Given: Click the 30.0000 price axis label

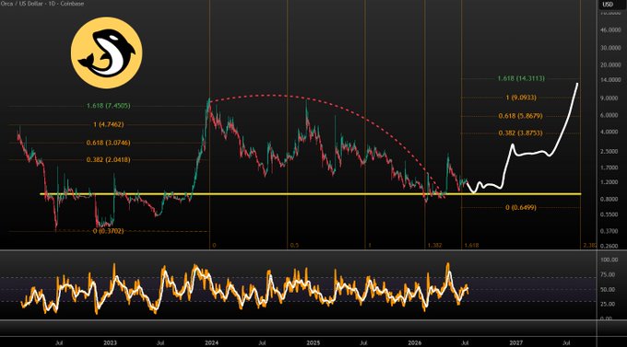Looking at the screenshot, I should [x=610, y=48].
